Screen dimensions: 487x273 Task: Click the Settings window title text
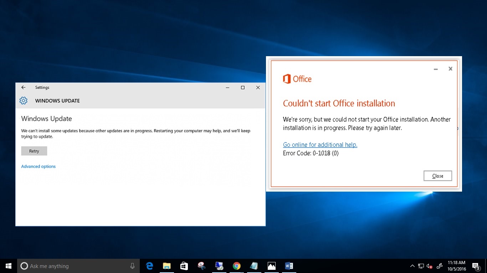tap(42, 87)
